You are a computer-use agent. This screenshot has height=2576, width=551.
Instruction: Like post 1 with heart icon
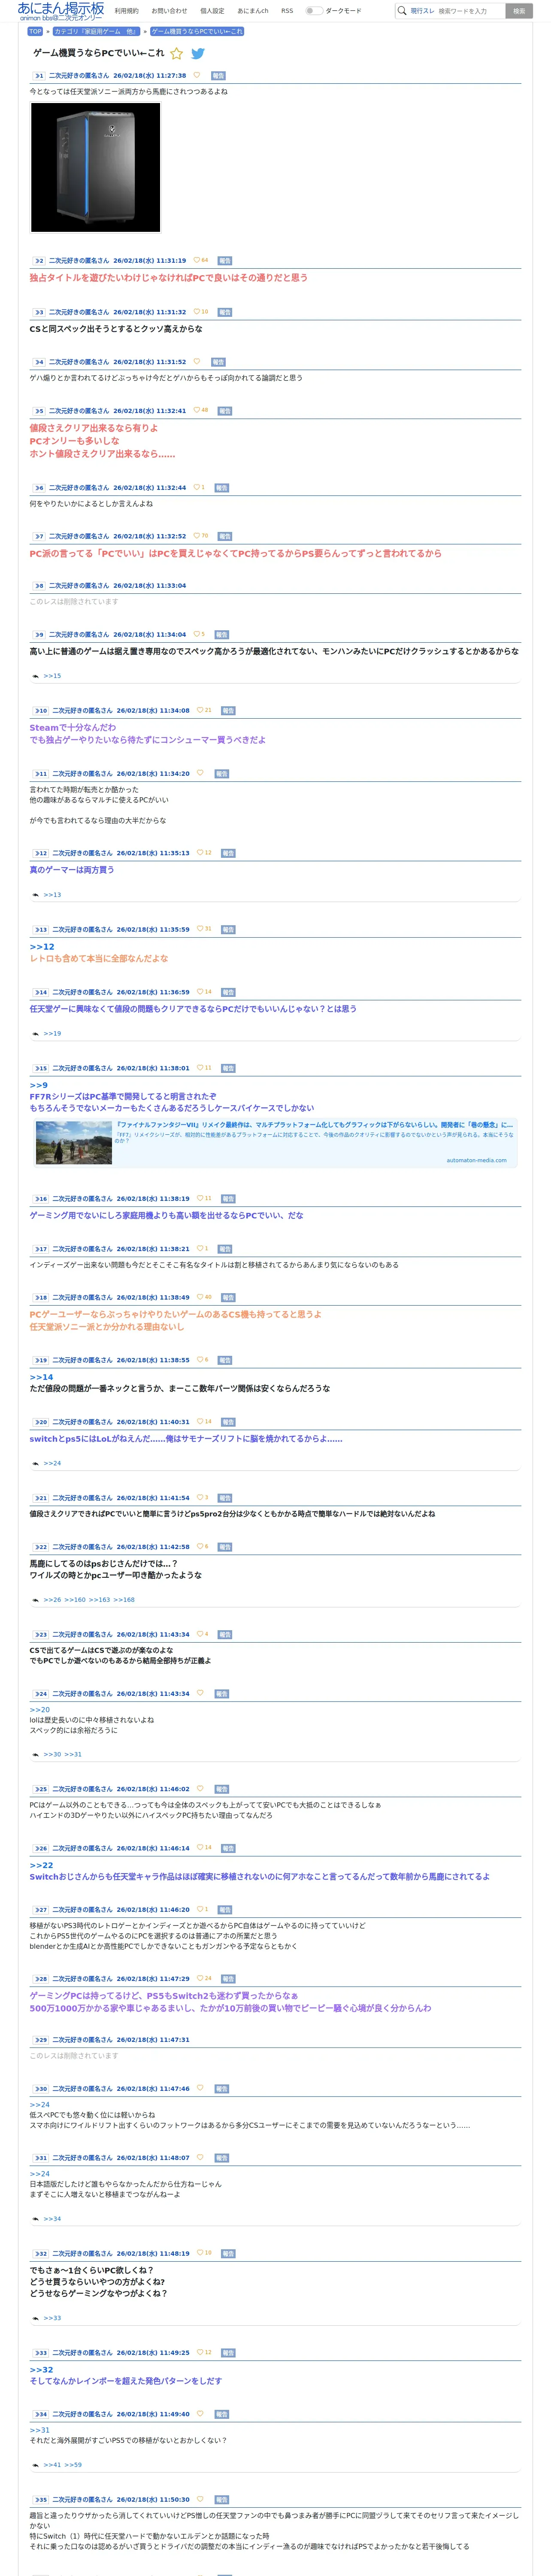pyautogui.click(x=196, y=75)
